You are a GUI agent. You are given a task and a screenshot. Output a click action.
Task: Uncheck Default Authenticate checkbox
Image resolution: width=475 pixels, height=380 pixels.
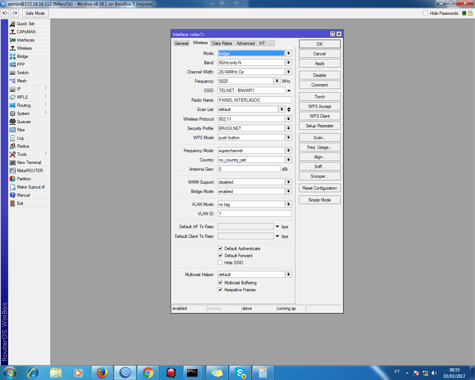tap(220, 248)
